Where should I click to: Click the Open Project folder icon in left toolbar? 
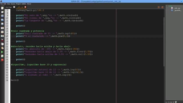[2, 20]
